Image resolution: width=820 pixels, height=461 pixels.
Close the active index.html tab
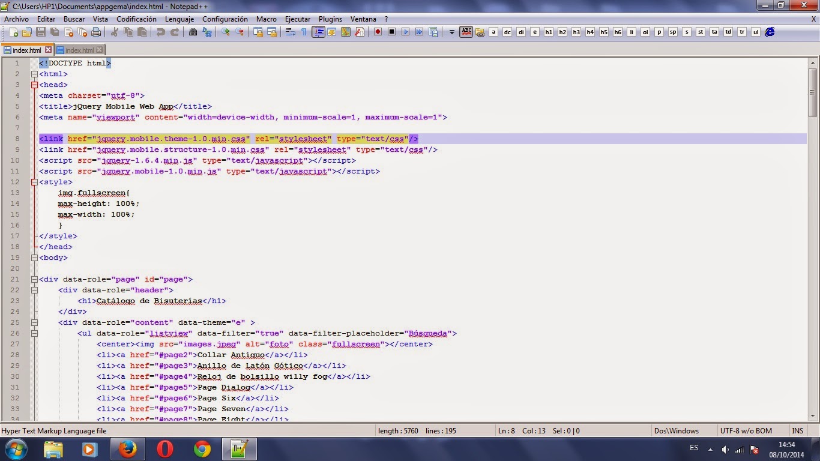click(x=48, y=50)
